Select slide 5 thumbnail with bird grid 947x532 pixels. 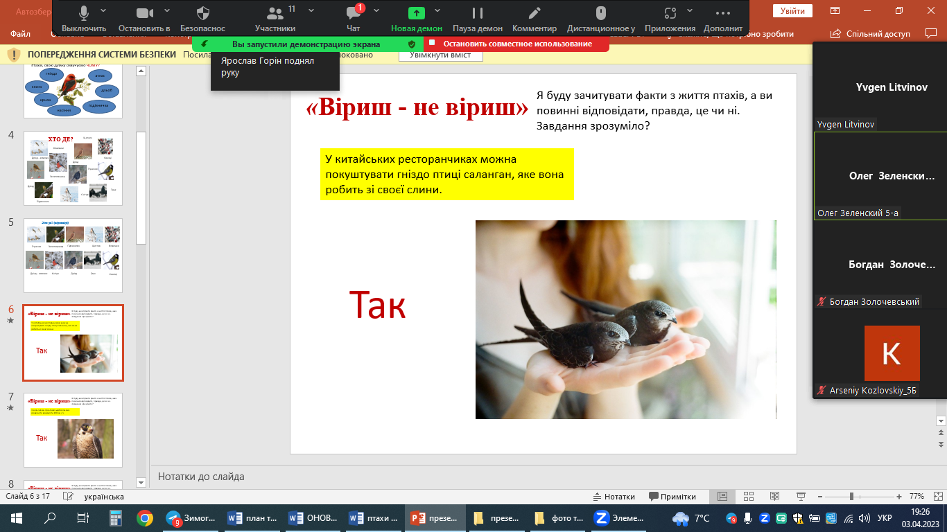pos(73,256)
